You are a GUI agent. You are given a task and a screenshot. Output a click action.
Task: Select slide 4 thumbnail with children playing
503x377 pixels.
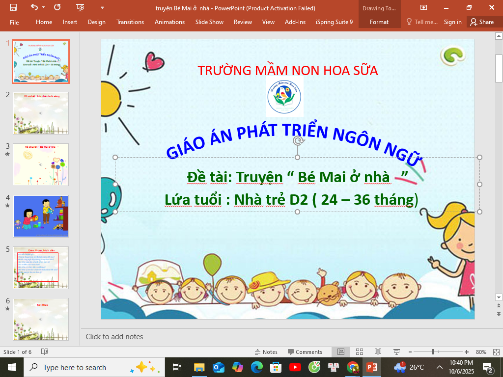41,216
